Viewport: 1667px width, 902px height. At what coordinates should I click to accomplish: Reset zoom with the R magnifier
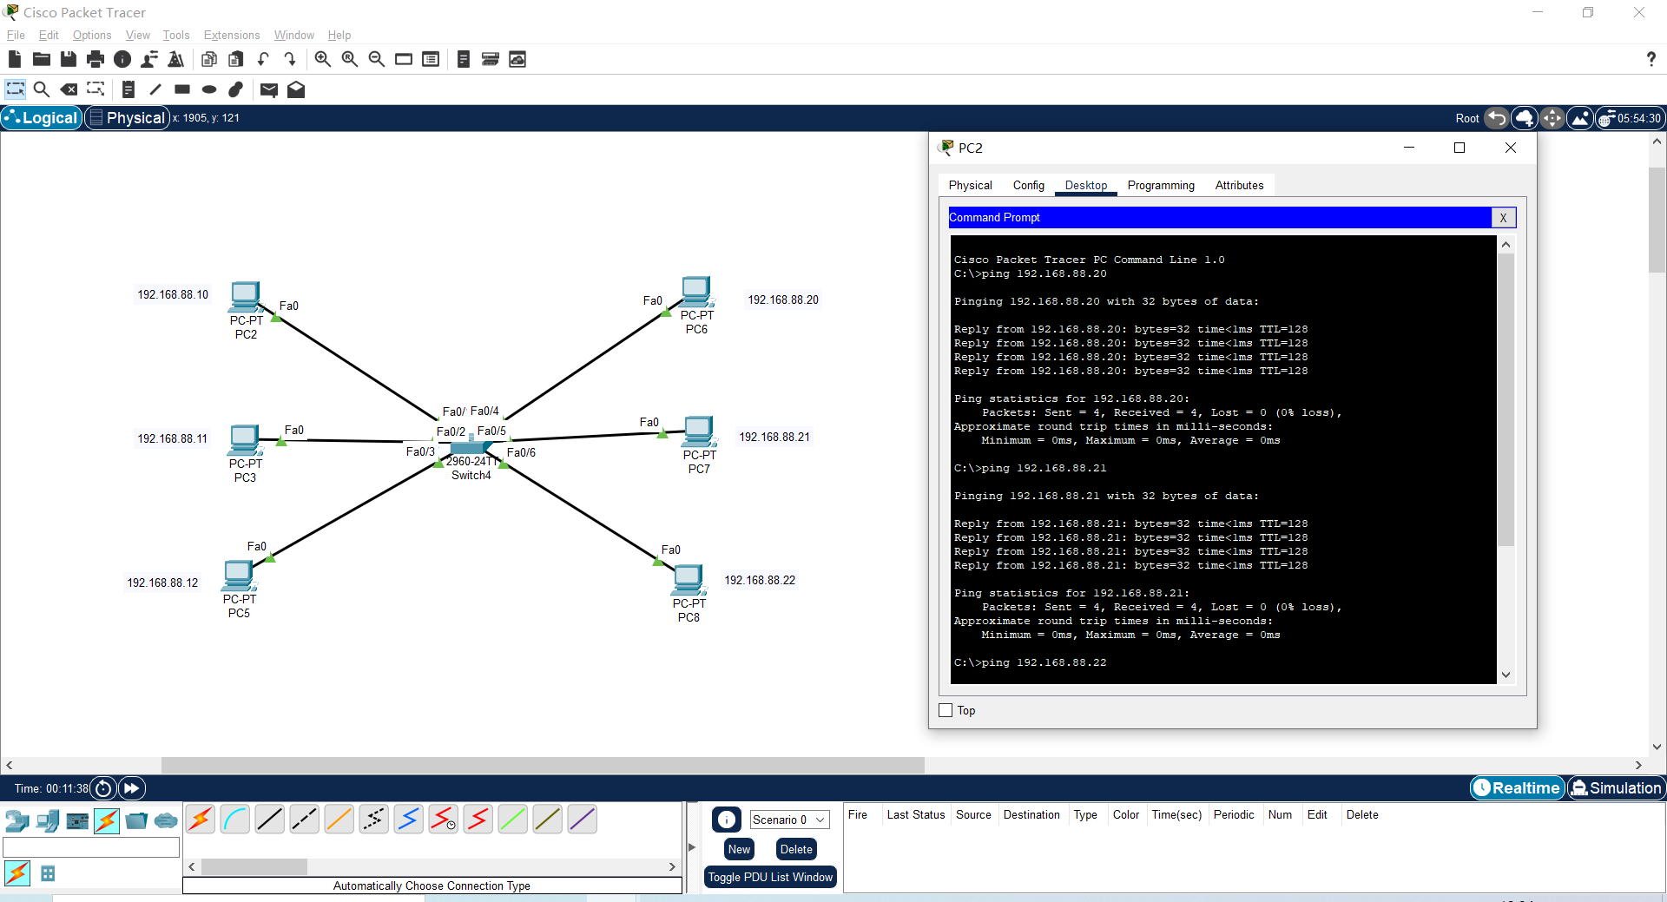click(x=350, y=59)
